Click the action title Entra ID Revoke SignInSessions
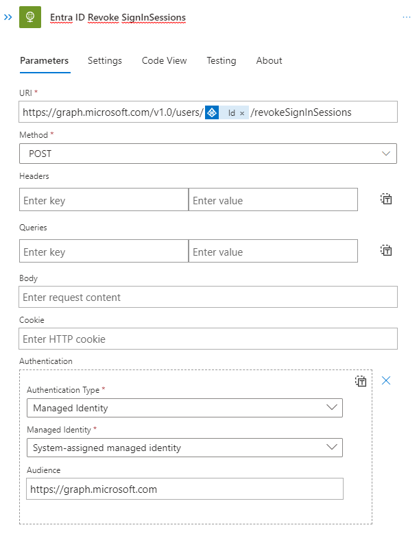Image resolution: width=419 pixels, height=534 pixels. click(118, 17)
